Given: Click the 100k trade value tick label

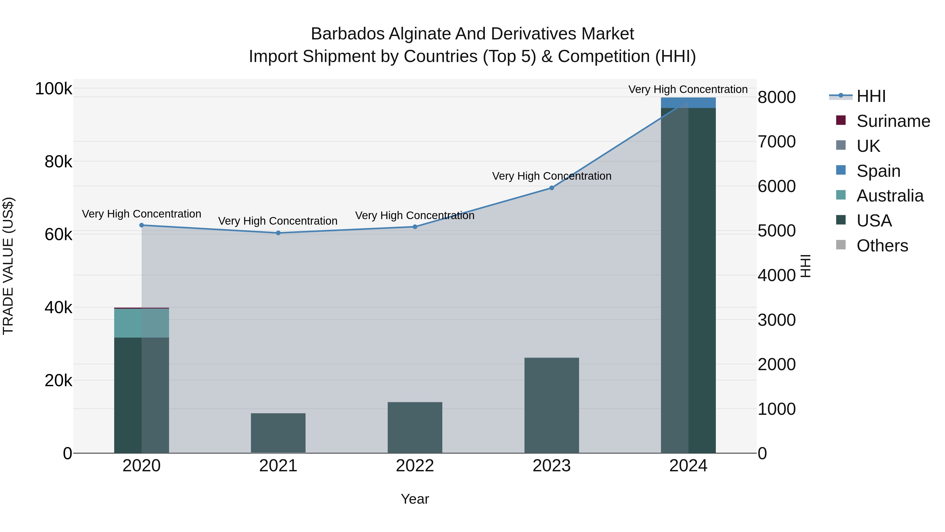Looking at the screenshot, I should click(x=54, y=89).
